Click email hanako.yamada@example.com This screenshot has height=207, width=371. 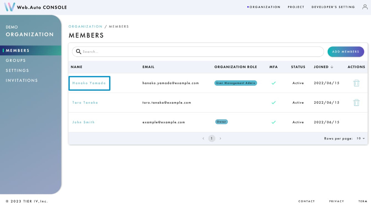(171, 83)
